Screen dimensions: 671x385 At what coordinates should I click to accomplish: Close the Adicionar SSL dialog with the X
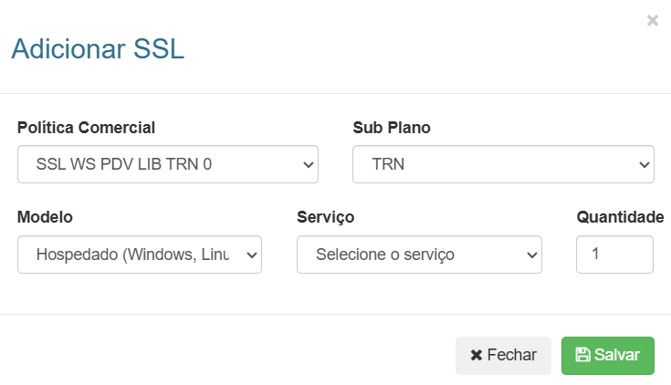652,20
